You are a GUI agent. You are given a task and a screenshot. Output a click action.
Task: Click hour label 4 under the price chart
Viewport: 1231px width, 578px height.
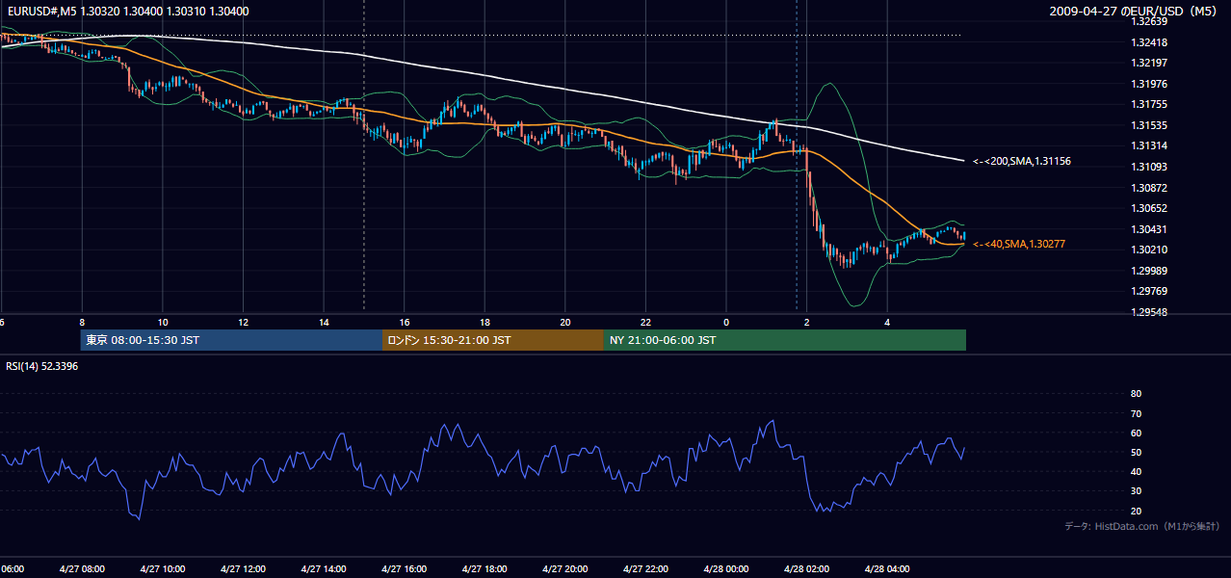click(888, 323)
